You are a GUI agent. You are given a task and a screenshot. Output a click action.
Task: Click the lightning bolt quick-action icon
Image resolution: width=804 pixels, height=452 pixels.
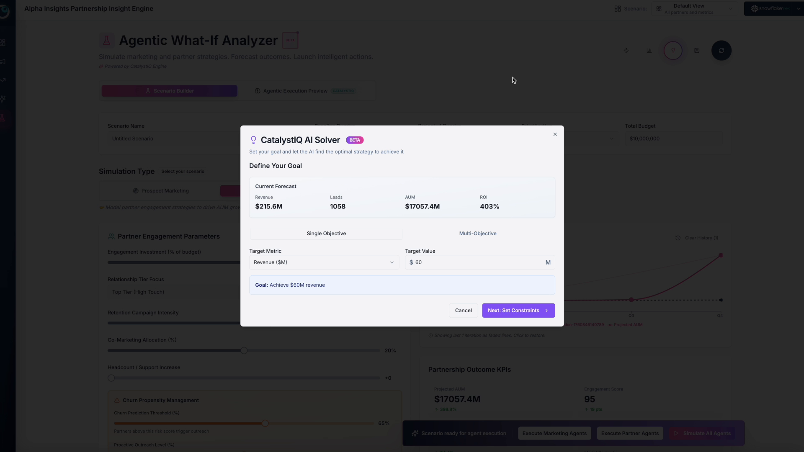626,50
